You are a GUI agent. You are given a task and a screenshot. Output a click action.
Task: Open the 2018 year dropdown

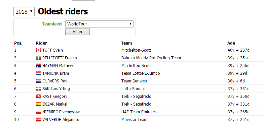click(x=24, y=12)
